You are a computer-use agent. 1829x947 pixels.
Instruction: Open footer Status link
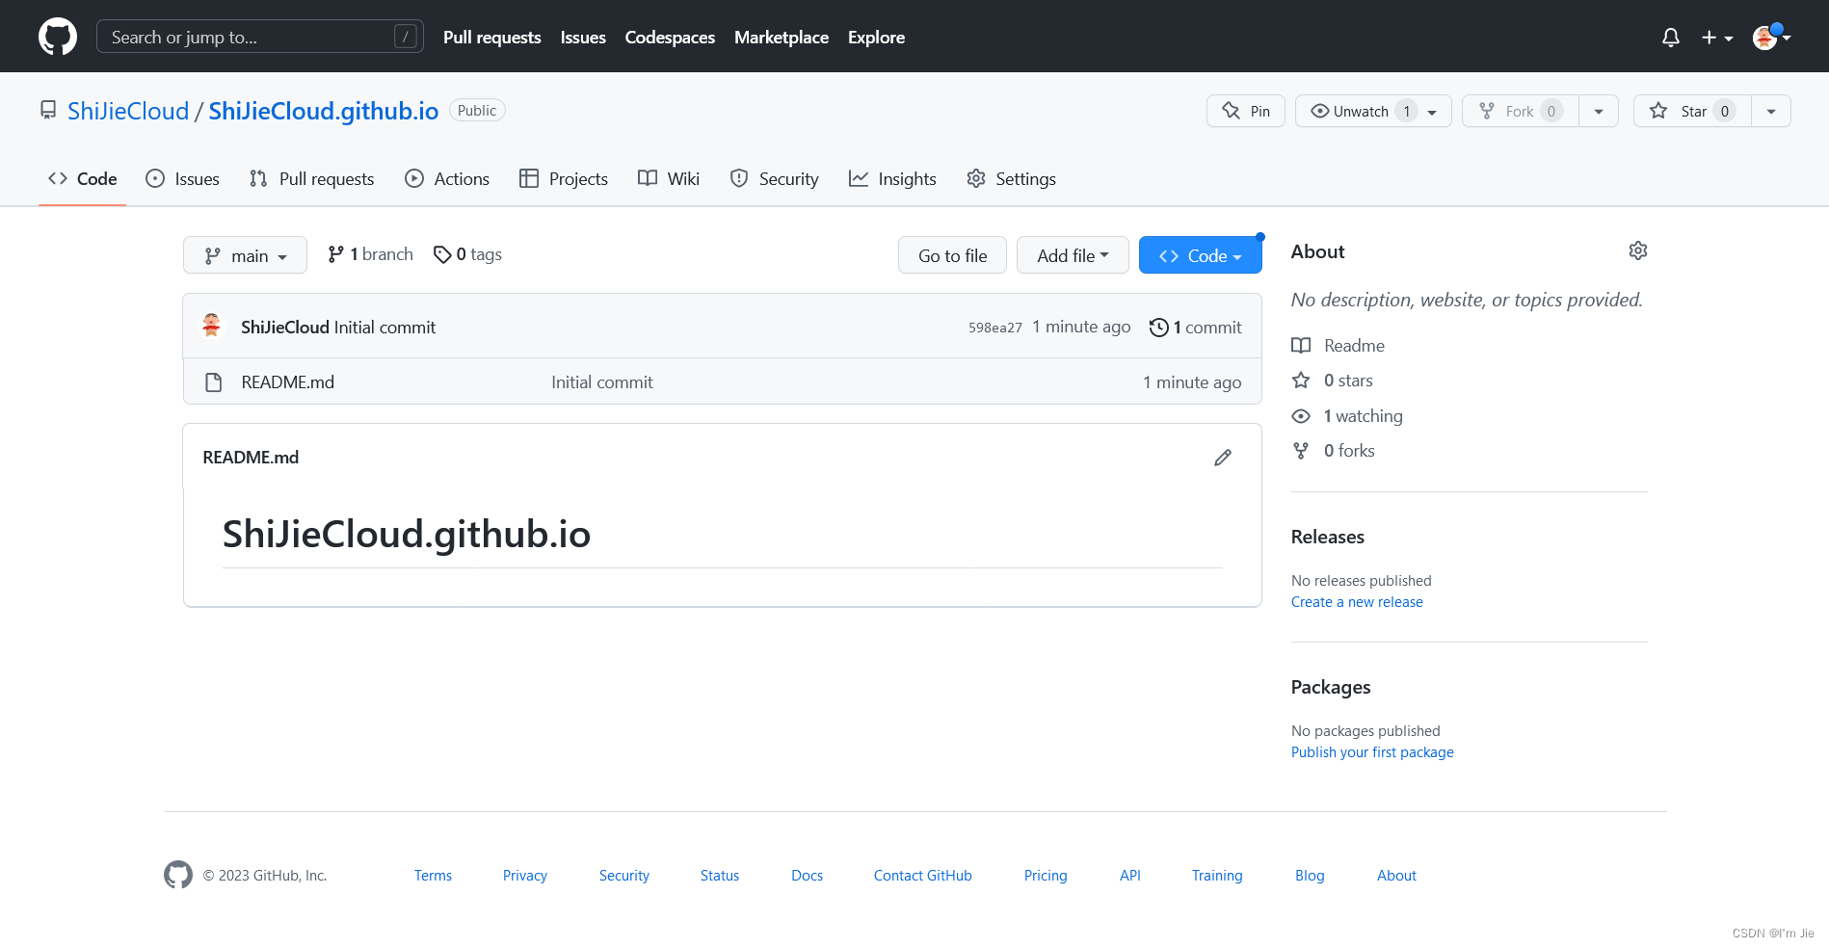tap(720, 876)
